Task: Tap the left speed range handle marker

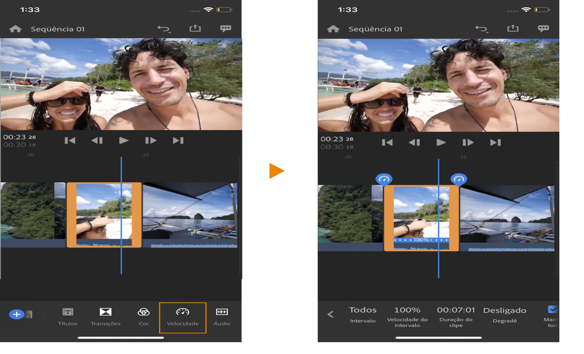Action: (384, 179)
